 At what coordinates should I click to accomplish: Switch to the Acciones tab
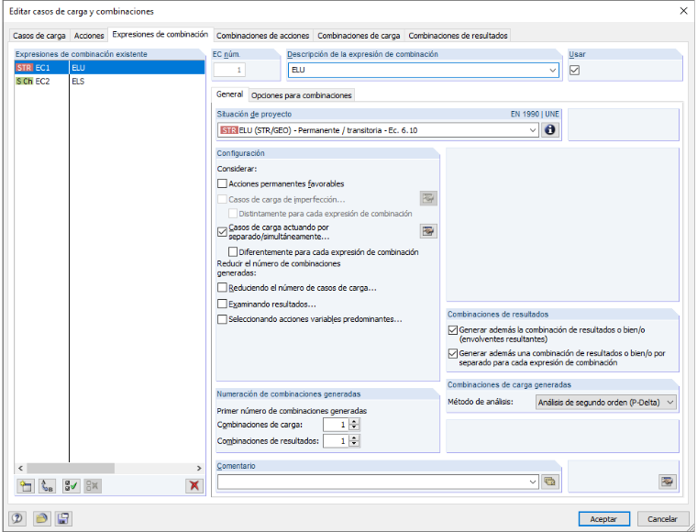pos(89,36)
